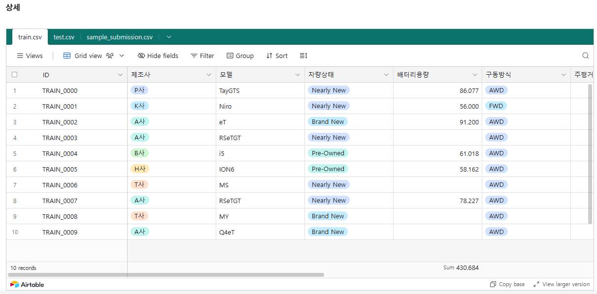
Task: Click the collaborators people icon beside Grid view
Action: click(x=110, y=56)
